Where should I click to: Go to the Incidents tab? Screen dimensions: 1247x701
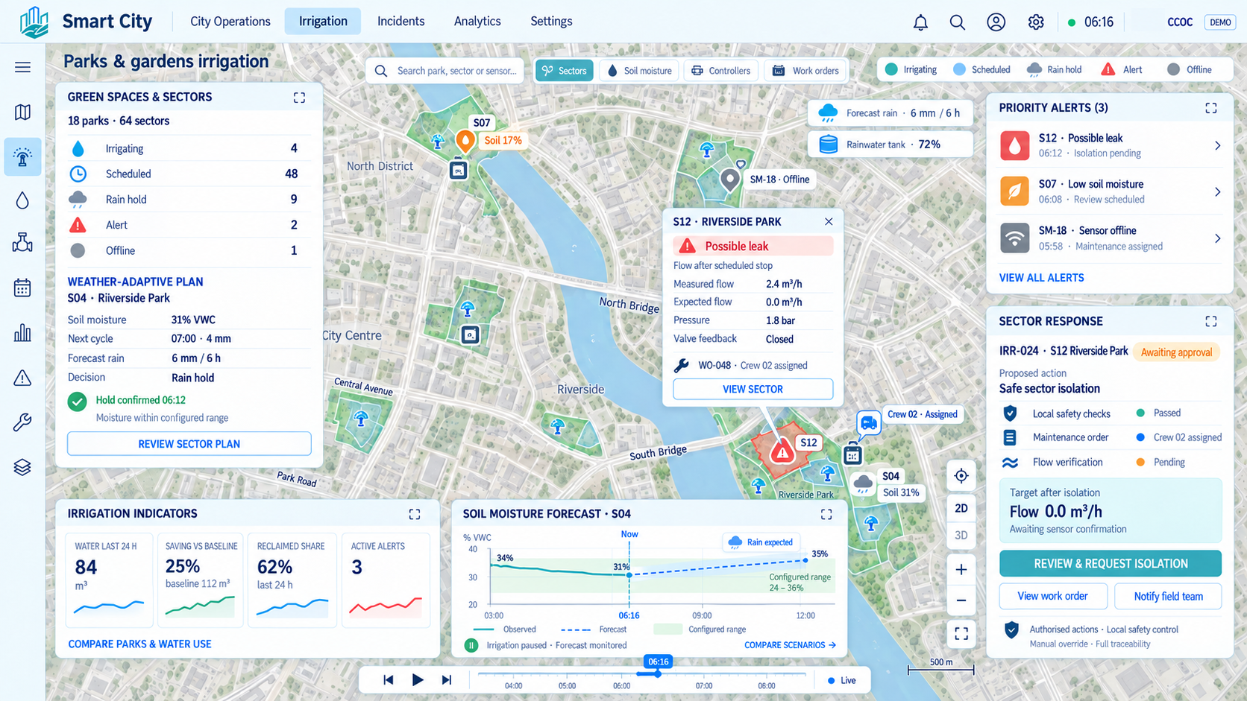(x=401, y=22)
